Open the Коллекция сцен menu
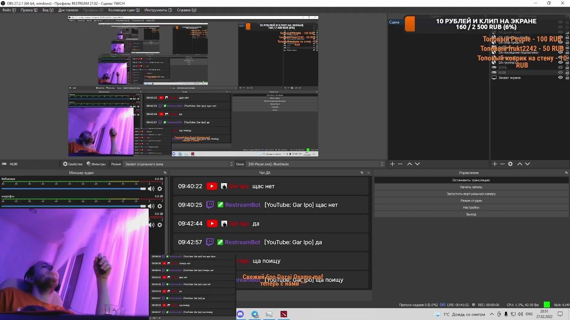 pos(124,10)
